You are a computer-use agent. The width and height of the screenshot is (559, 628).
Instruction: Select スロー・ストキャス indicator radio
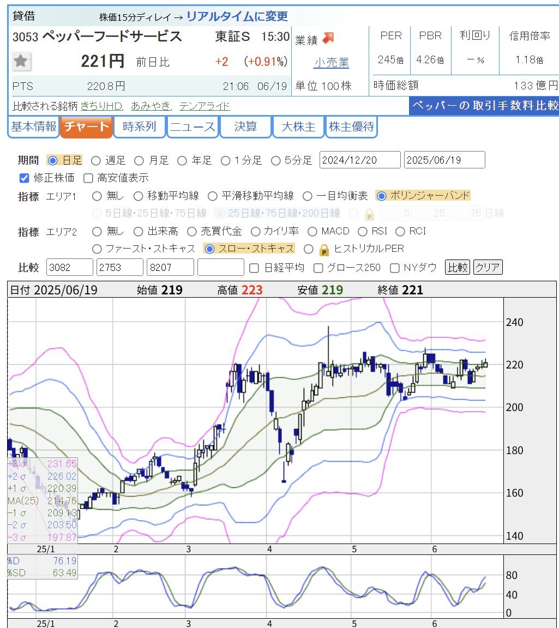(209, 249)
